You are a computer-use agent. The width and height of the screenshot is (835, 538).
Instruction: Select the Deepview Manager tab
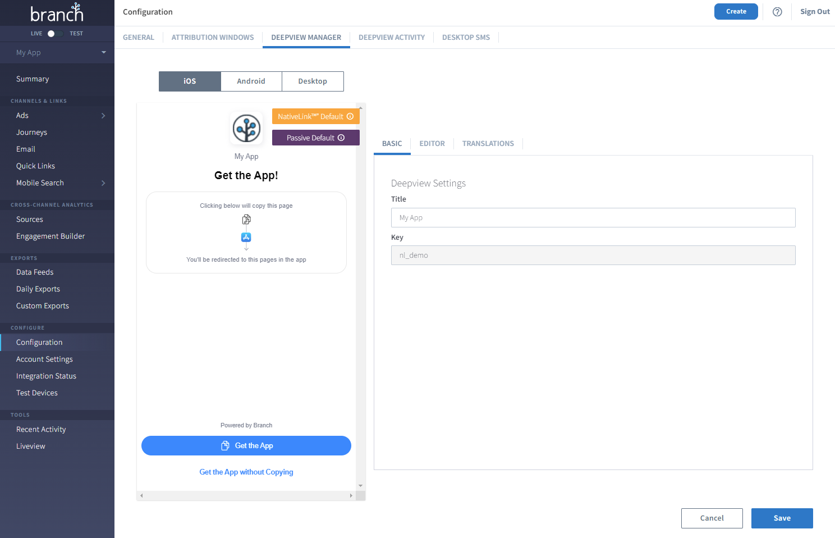[x=306, y=38]
